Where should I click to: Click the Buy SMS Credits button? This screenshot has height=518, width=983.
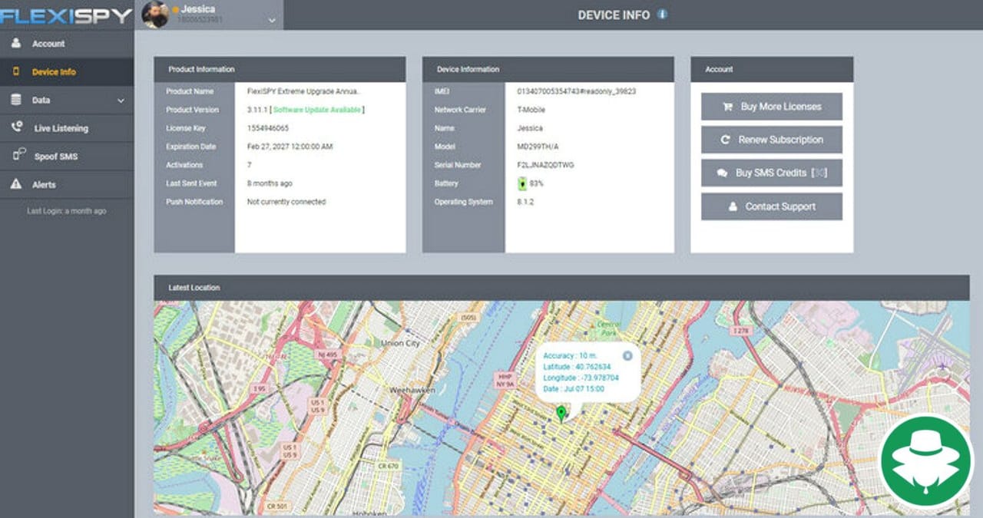point(771,173)
